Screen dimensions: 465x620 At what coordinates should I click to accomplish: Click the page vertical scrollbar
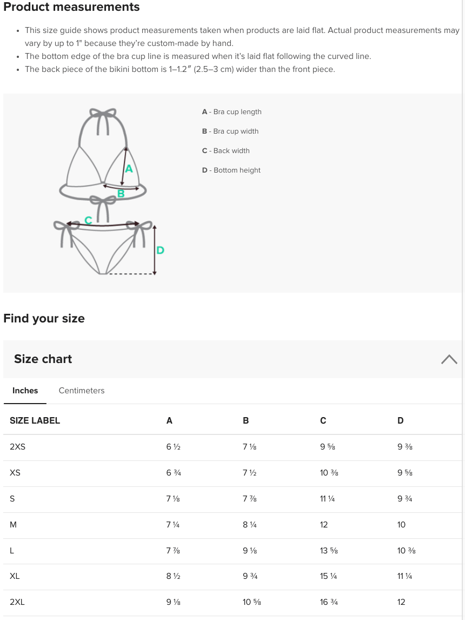pyautogui.click(x=463, y=310)
